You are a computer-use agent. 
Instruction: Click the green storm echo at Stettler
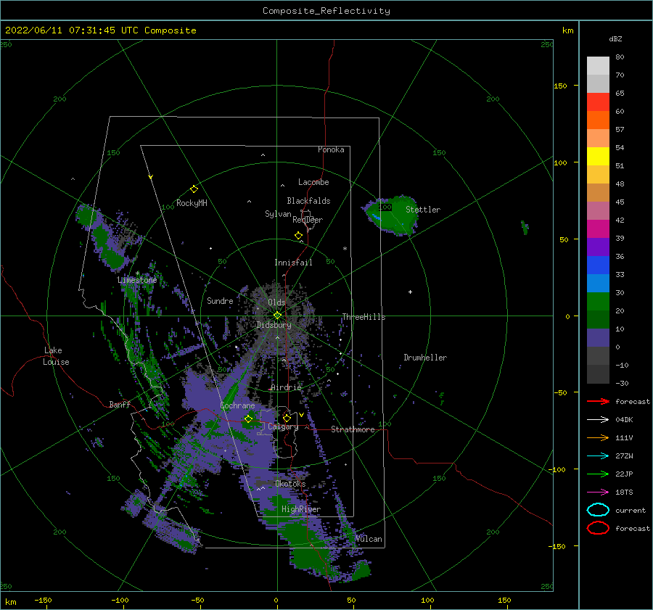click(392, 215)
